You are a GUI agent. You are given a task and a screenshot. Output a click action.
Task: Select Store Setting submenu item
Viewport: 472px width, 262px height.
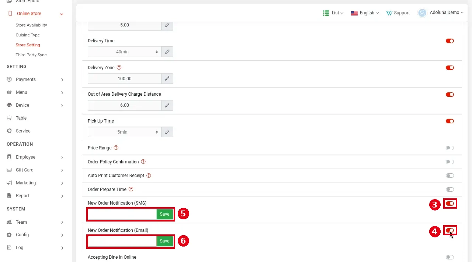pyautogui.click(x=28, y=45)
